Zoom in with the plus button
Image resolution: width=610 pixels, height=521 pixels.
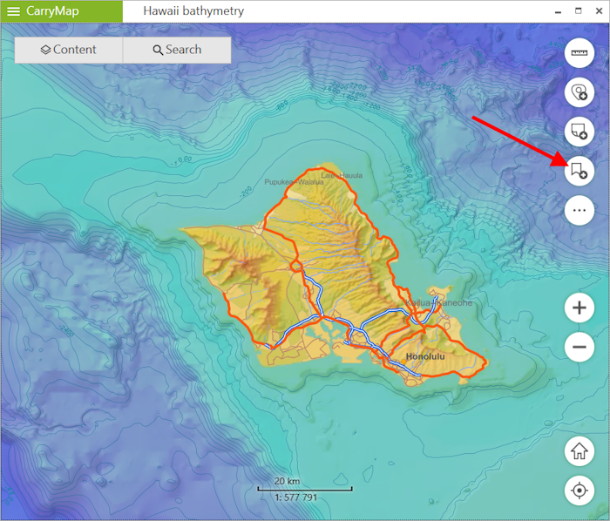(x=579, y=308)
